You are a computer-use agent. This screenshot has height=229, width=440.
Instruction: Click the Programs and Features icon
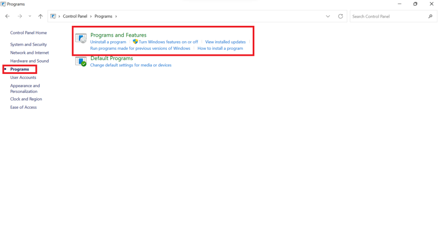[x=81, y=38]
